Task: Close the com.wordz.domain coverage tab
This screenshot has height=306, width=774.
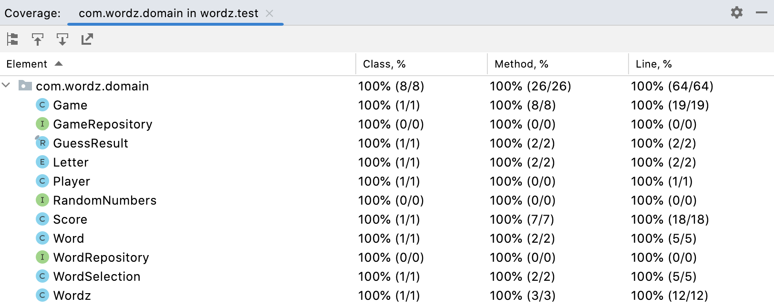Action: point(269,13)
